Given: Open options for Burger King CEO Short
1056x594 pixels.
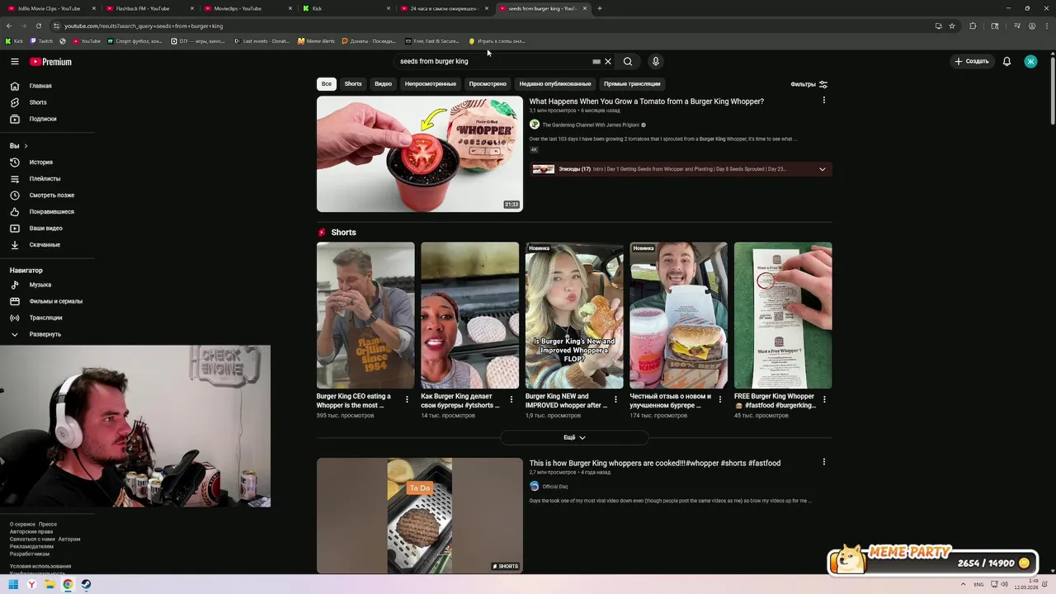Looking at the screenshot, I should pyautogui.click(x=407, y=399).
